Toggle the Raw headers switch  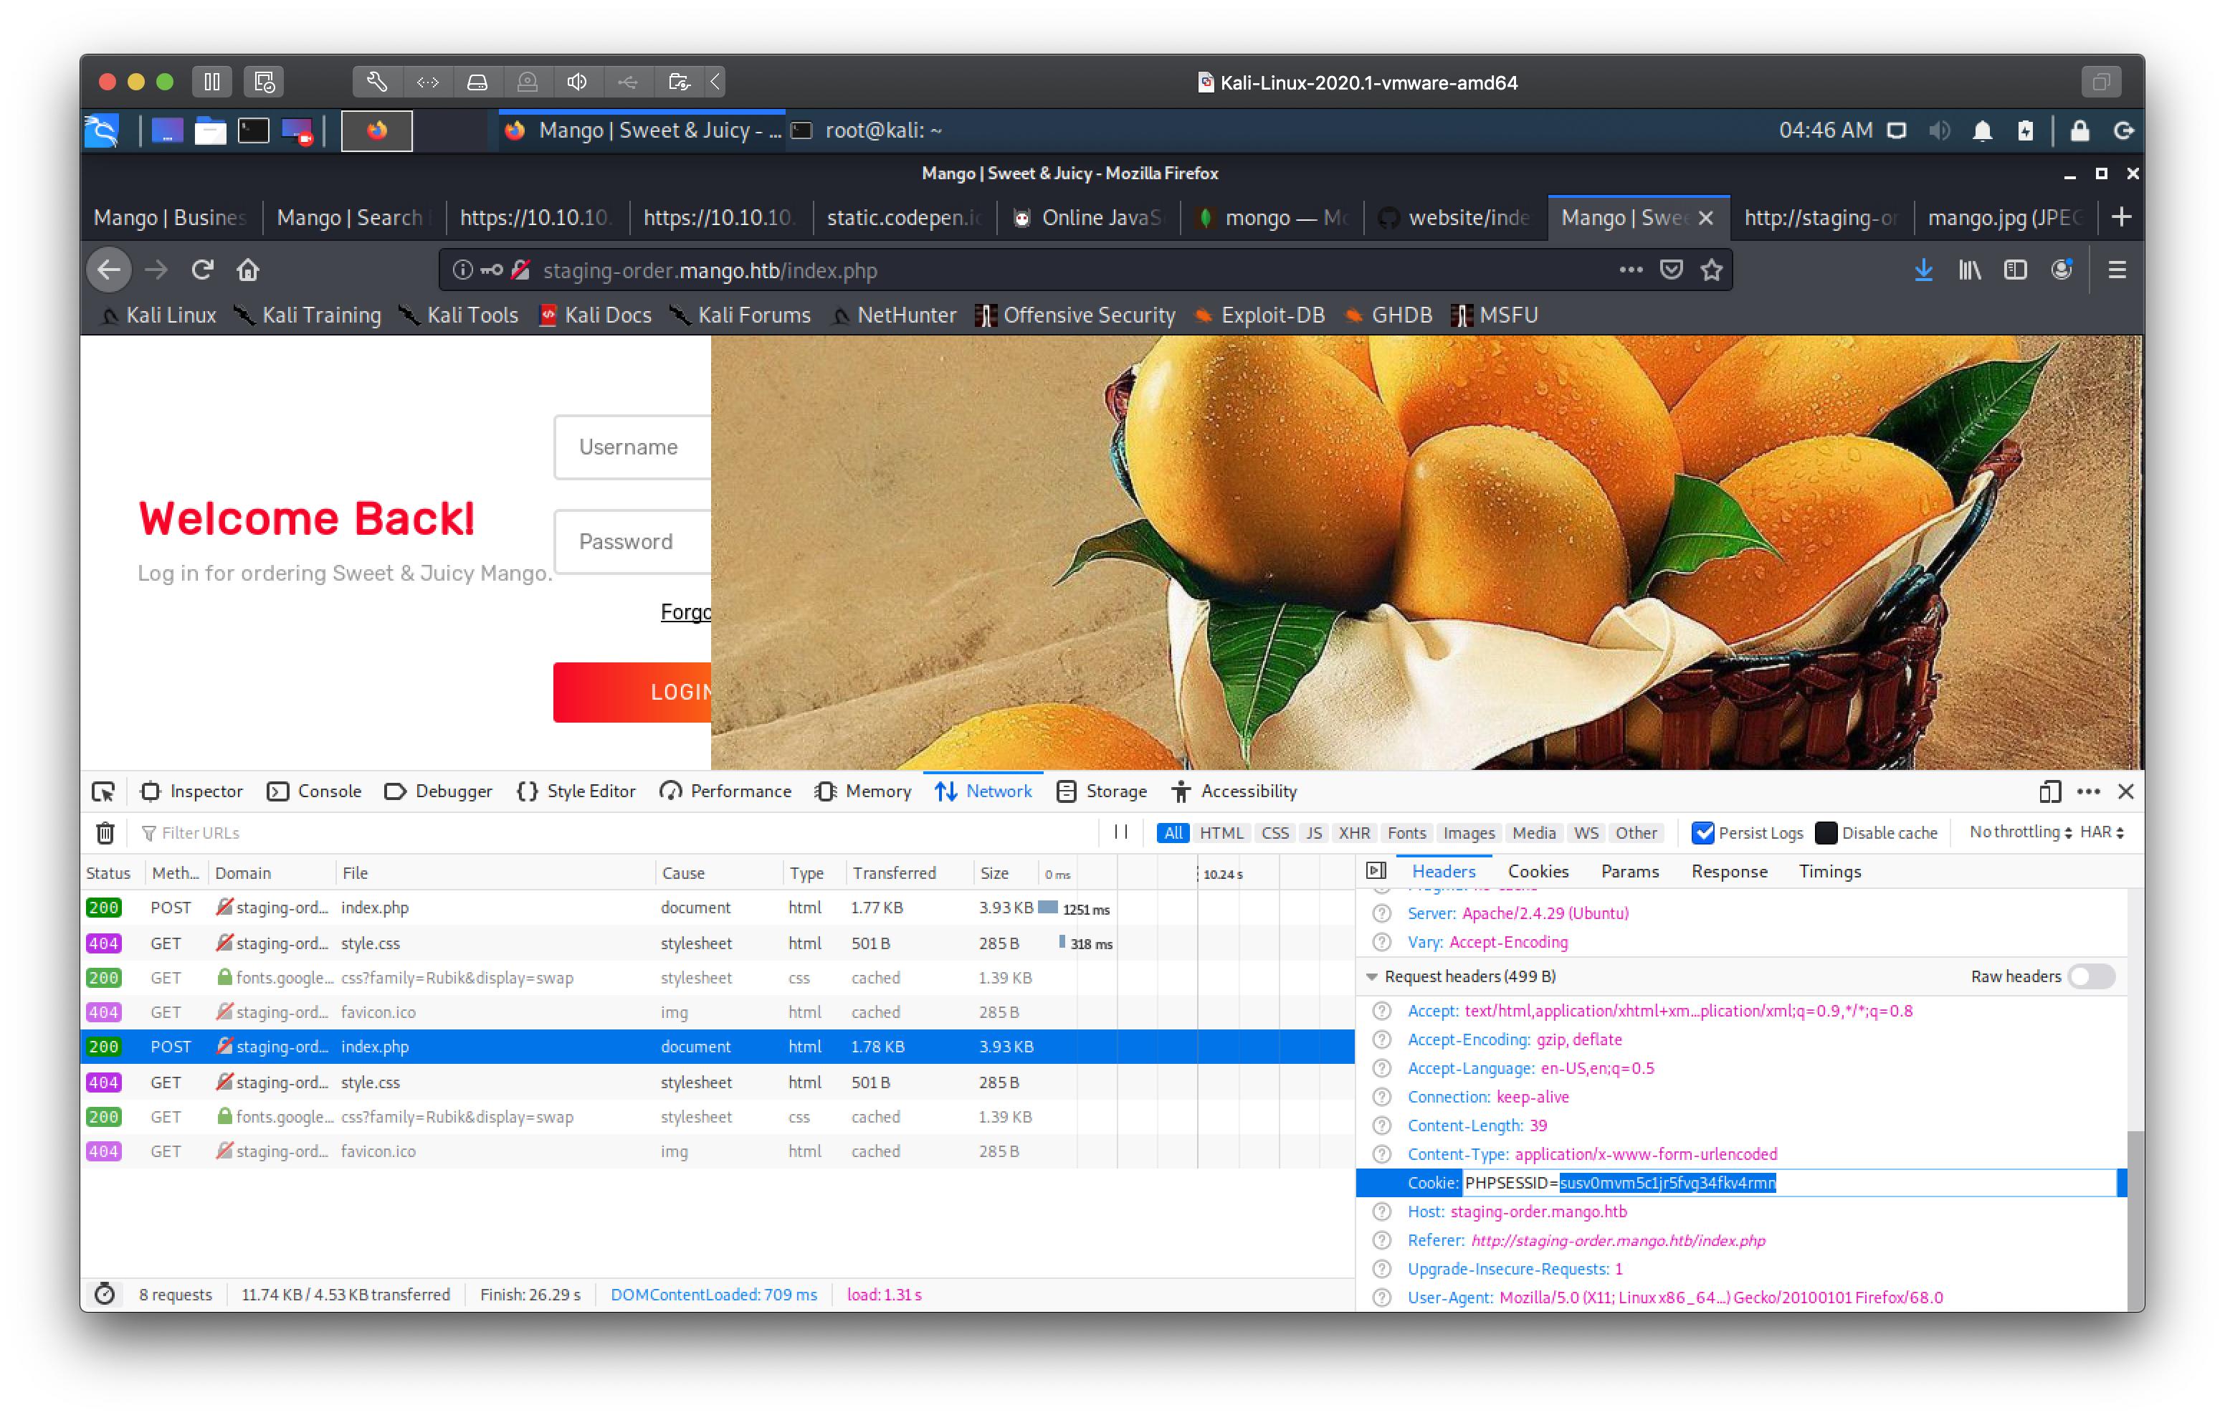coord(2091,976)
